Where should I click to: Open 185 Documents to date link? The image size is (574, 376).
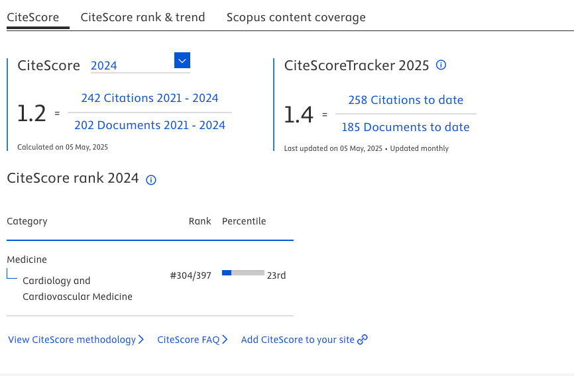[x=406, y=127]
